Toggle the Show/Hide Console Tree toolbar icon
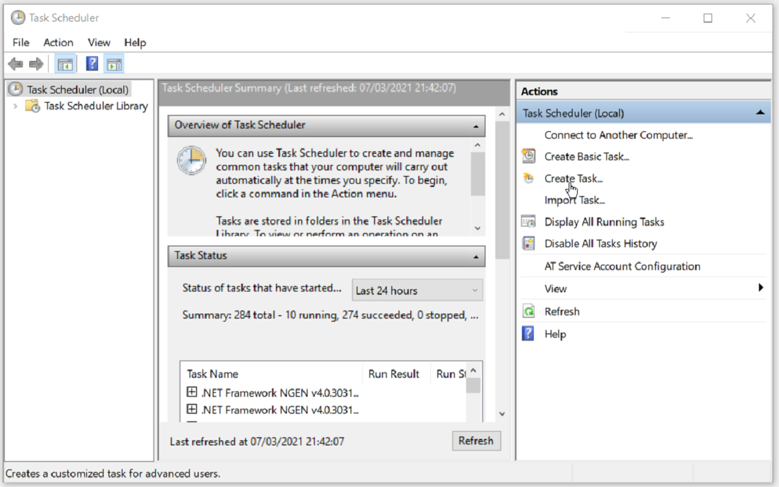Viewport: 779px width, 487px height. (65, 64)
